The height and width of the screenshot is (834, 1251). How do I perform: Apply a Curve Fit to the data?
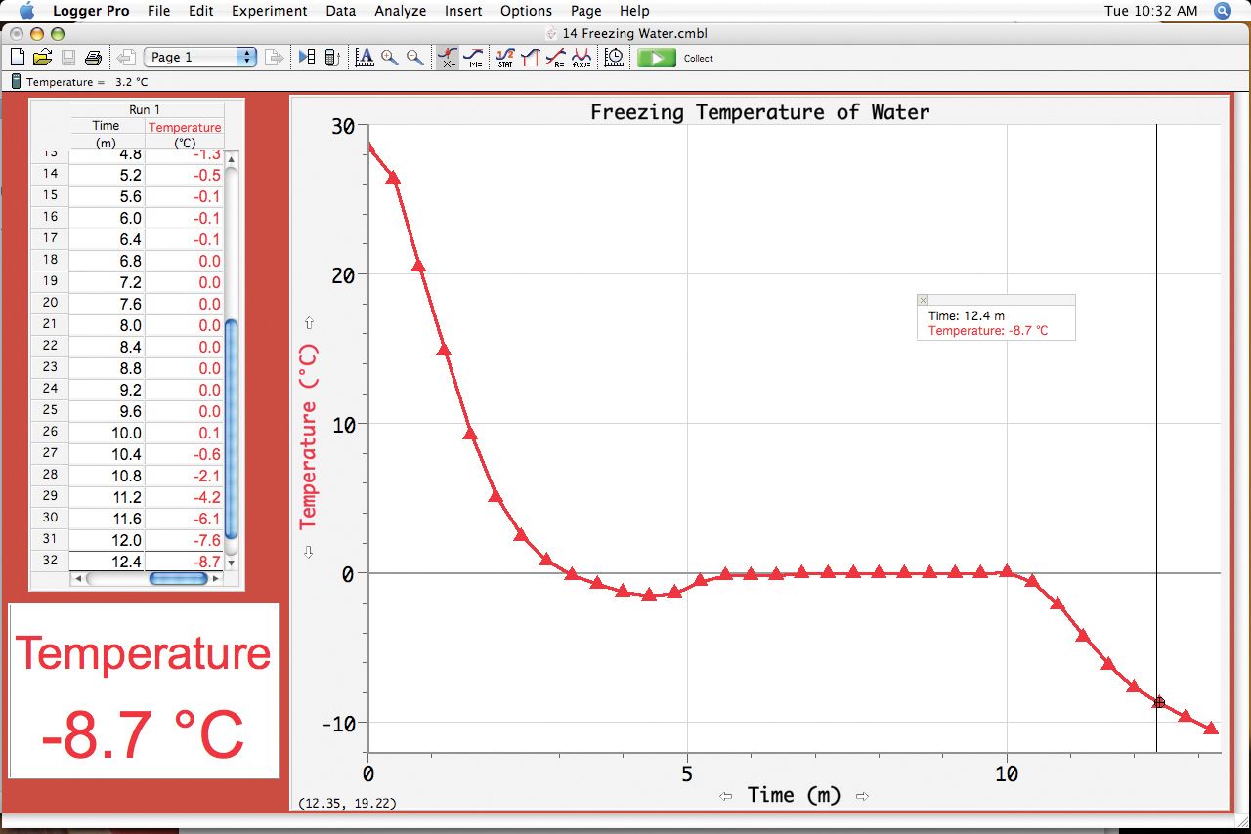click(x=555, y=57)
